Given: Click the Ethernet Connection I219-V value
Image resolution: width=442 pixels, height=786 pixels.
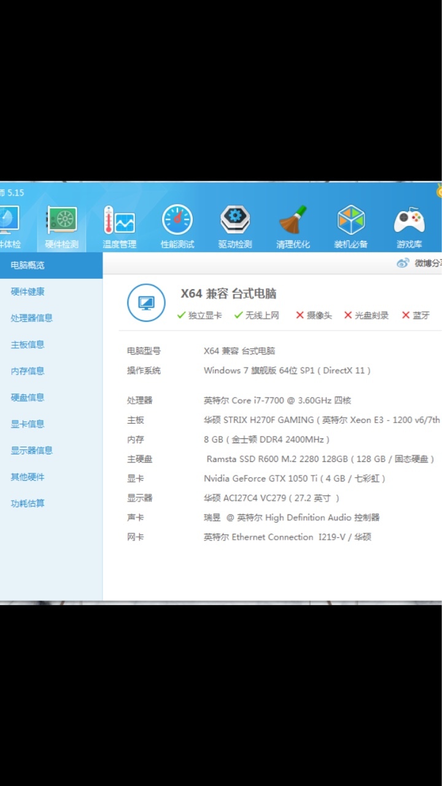Looking at the screenshot, I should coord(287,537).
